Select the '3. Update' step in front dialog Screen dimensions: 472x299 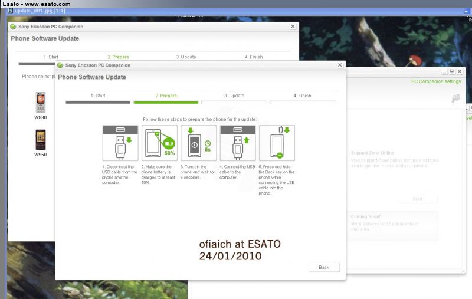pyautogui.click(x=234, y=96)
